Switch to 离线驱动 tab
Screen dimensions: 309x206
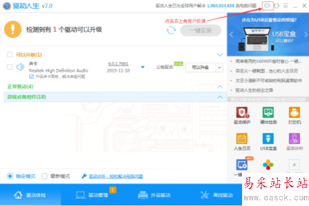pos(216,195)
